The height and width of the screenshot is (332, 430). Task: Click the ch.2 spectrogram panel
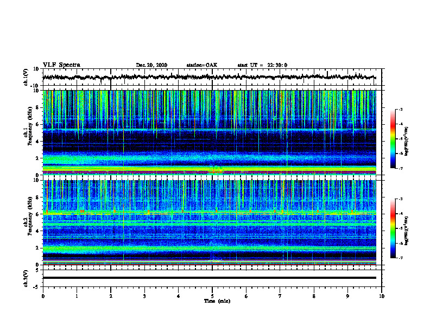(x=209, y=222)
